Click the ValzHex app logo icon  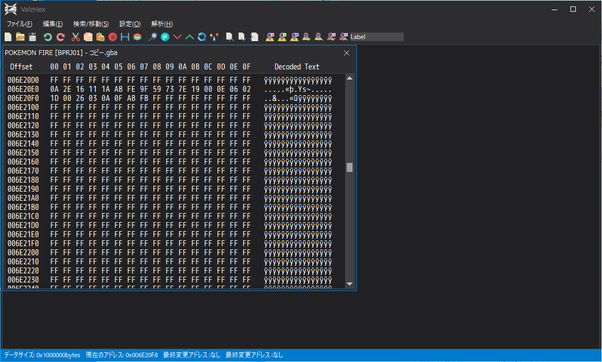[11, 9]
